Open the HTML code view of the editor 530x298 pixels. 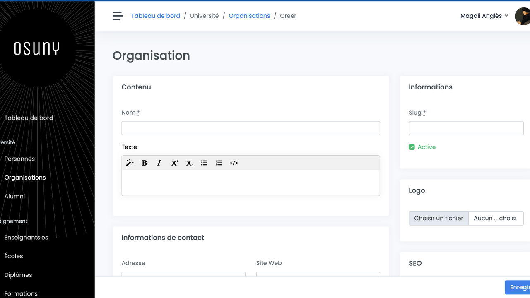coord(234,163)
